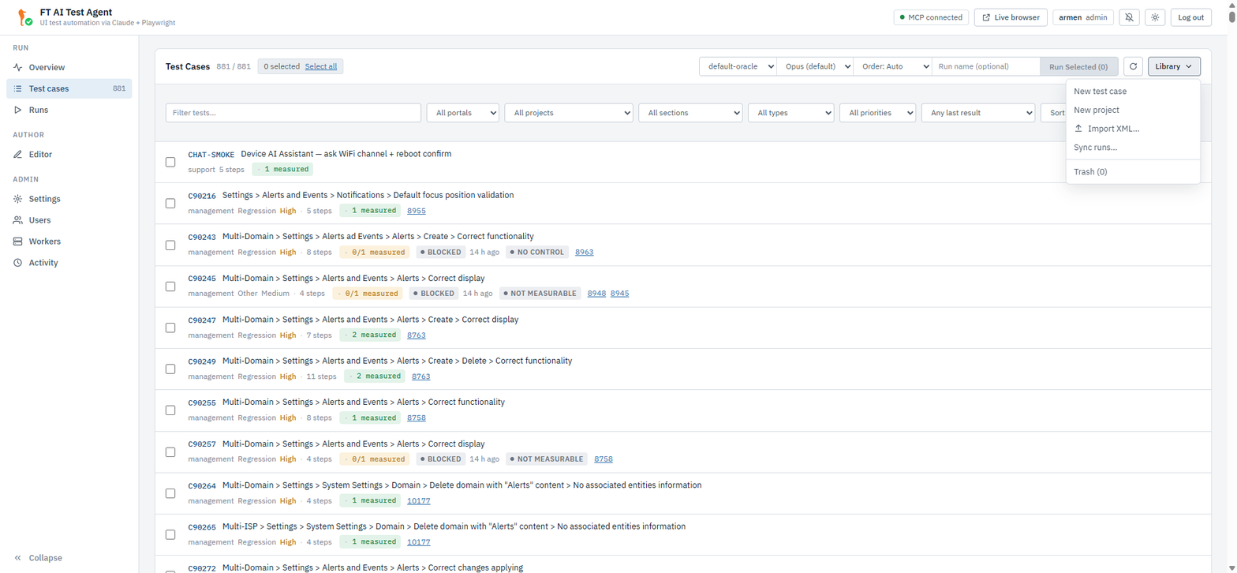The width and height of the screenshot is (1237, 573).
Task: Click the Workers server icon
Action: coord(18,242)
